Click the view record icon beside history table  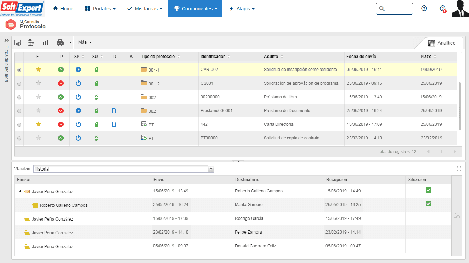(x=457, y=216)
